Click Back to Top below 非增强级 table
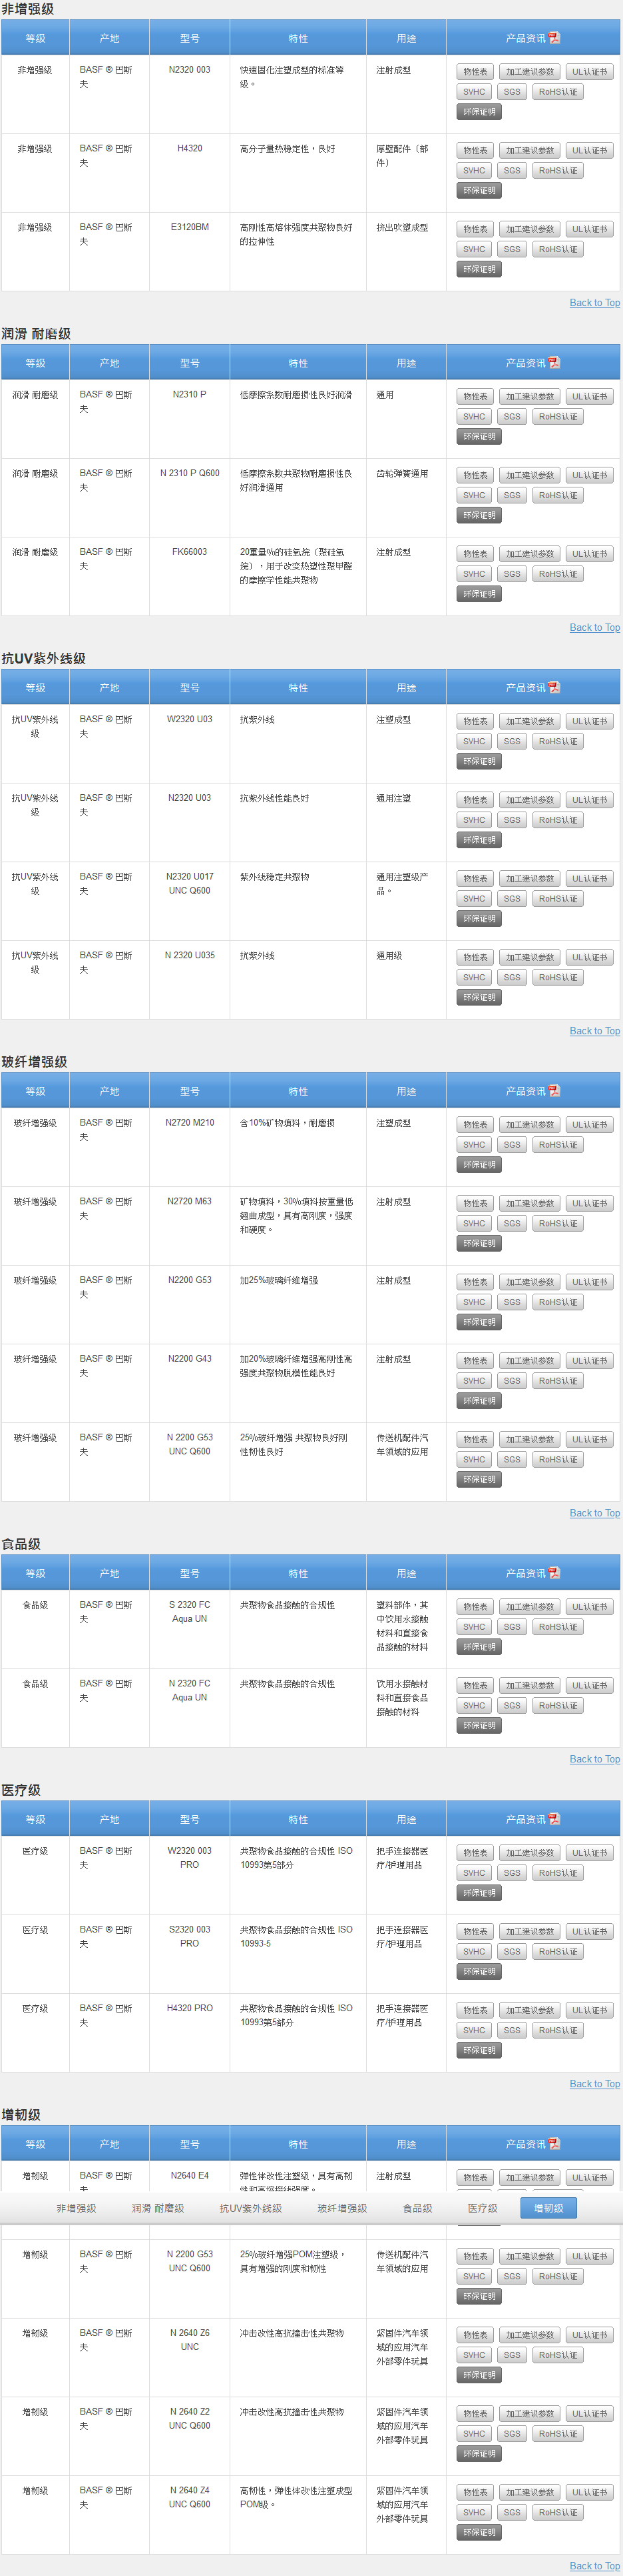 [x=594, y=303]
